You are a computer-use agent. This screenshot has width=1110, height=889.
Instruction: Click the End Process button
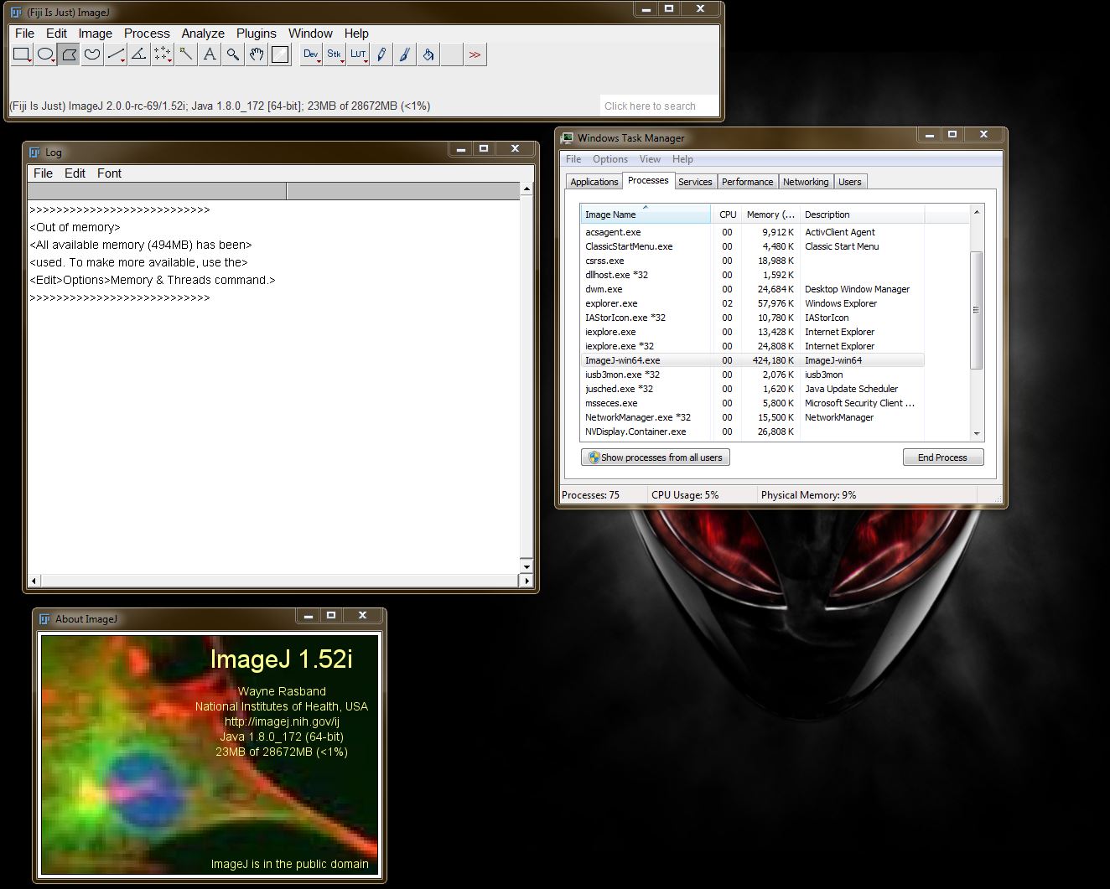(943, 457)
